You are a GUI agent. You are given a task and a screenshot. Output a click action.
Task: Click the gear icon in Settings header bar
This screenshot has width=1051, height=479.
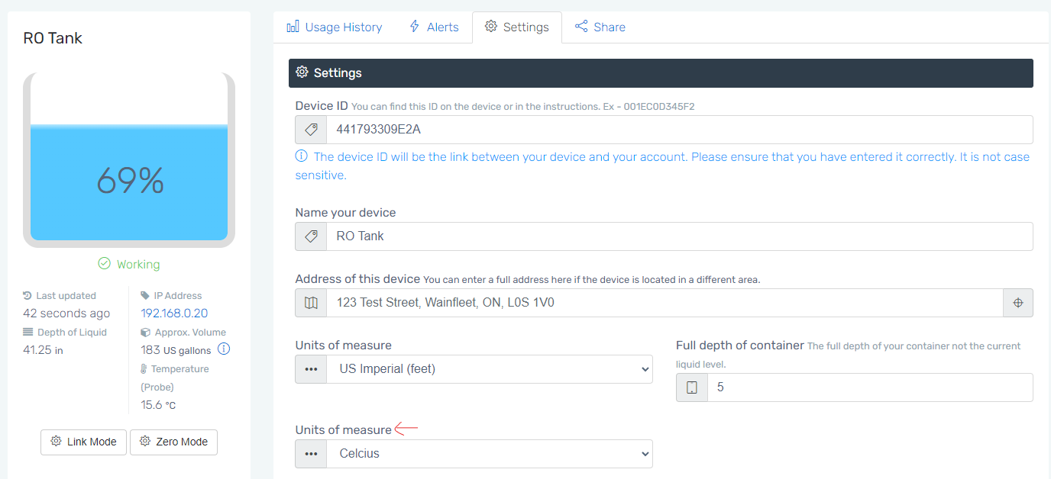tap(302, 72)
